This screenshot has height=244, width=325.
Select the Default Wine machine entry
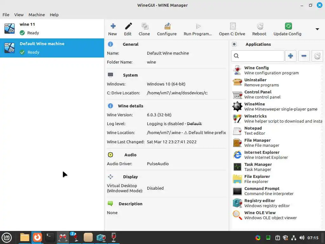(52, 48)
